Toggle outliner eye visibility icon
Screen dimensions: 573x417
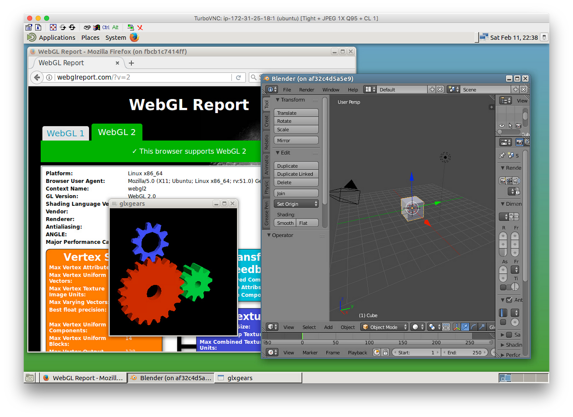point(502,126)
